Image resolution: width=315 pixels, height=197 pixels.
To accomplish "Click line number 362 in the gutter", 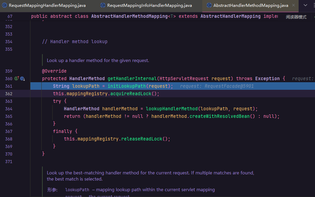I will 9,94.
